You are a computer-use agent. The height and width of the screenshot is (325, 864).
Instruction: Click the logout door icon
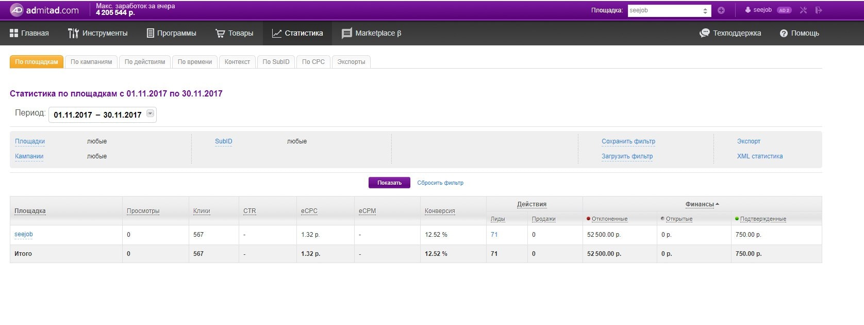(x=819, y=10)
